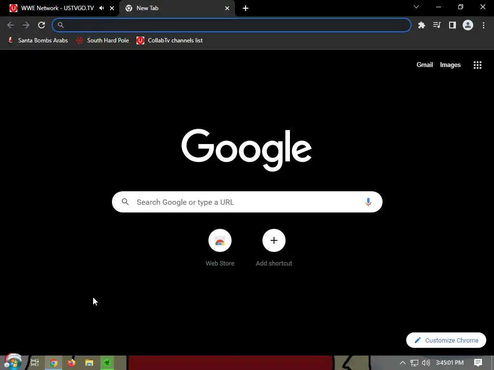
Task: Open a new tab with plus
Action: (246, 8)
